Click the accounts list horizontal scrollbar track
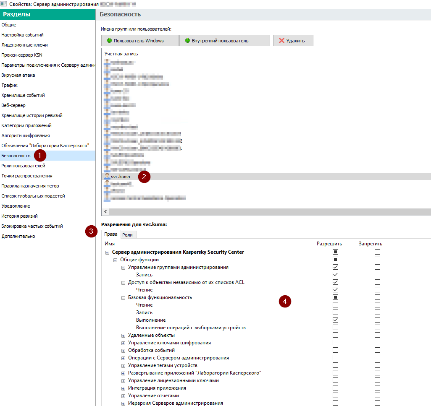Image resolution: width=431 pixels, height=406 pixels. point(270,211)
